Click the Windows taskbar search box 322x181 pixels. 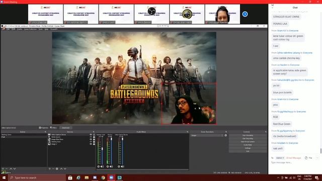tap(37, 177)
